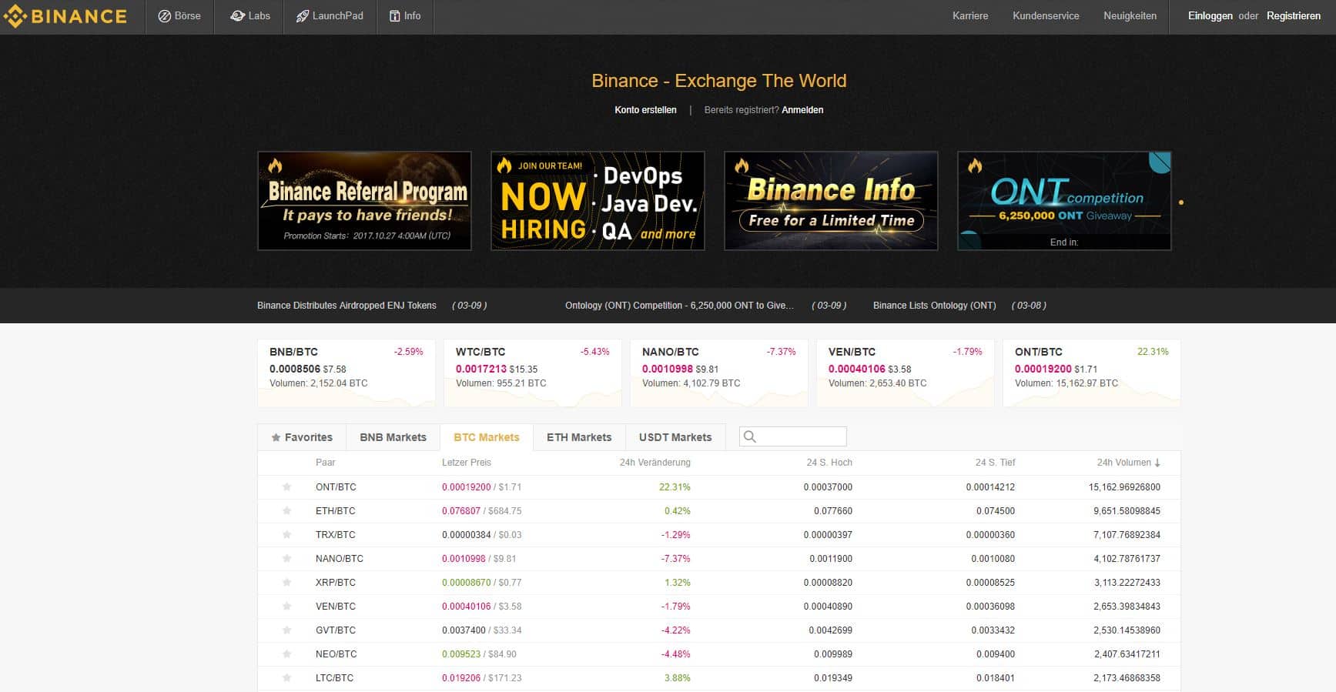
Task: Sort table by Paar column header
Action: pyautogui.click(x=325, y=463)
